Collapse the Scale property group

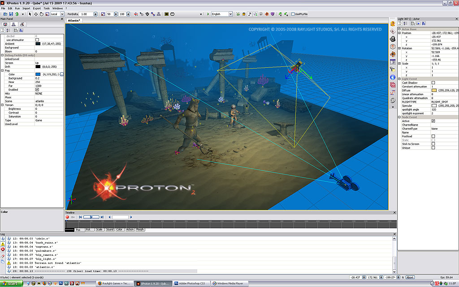click(399, 64)
